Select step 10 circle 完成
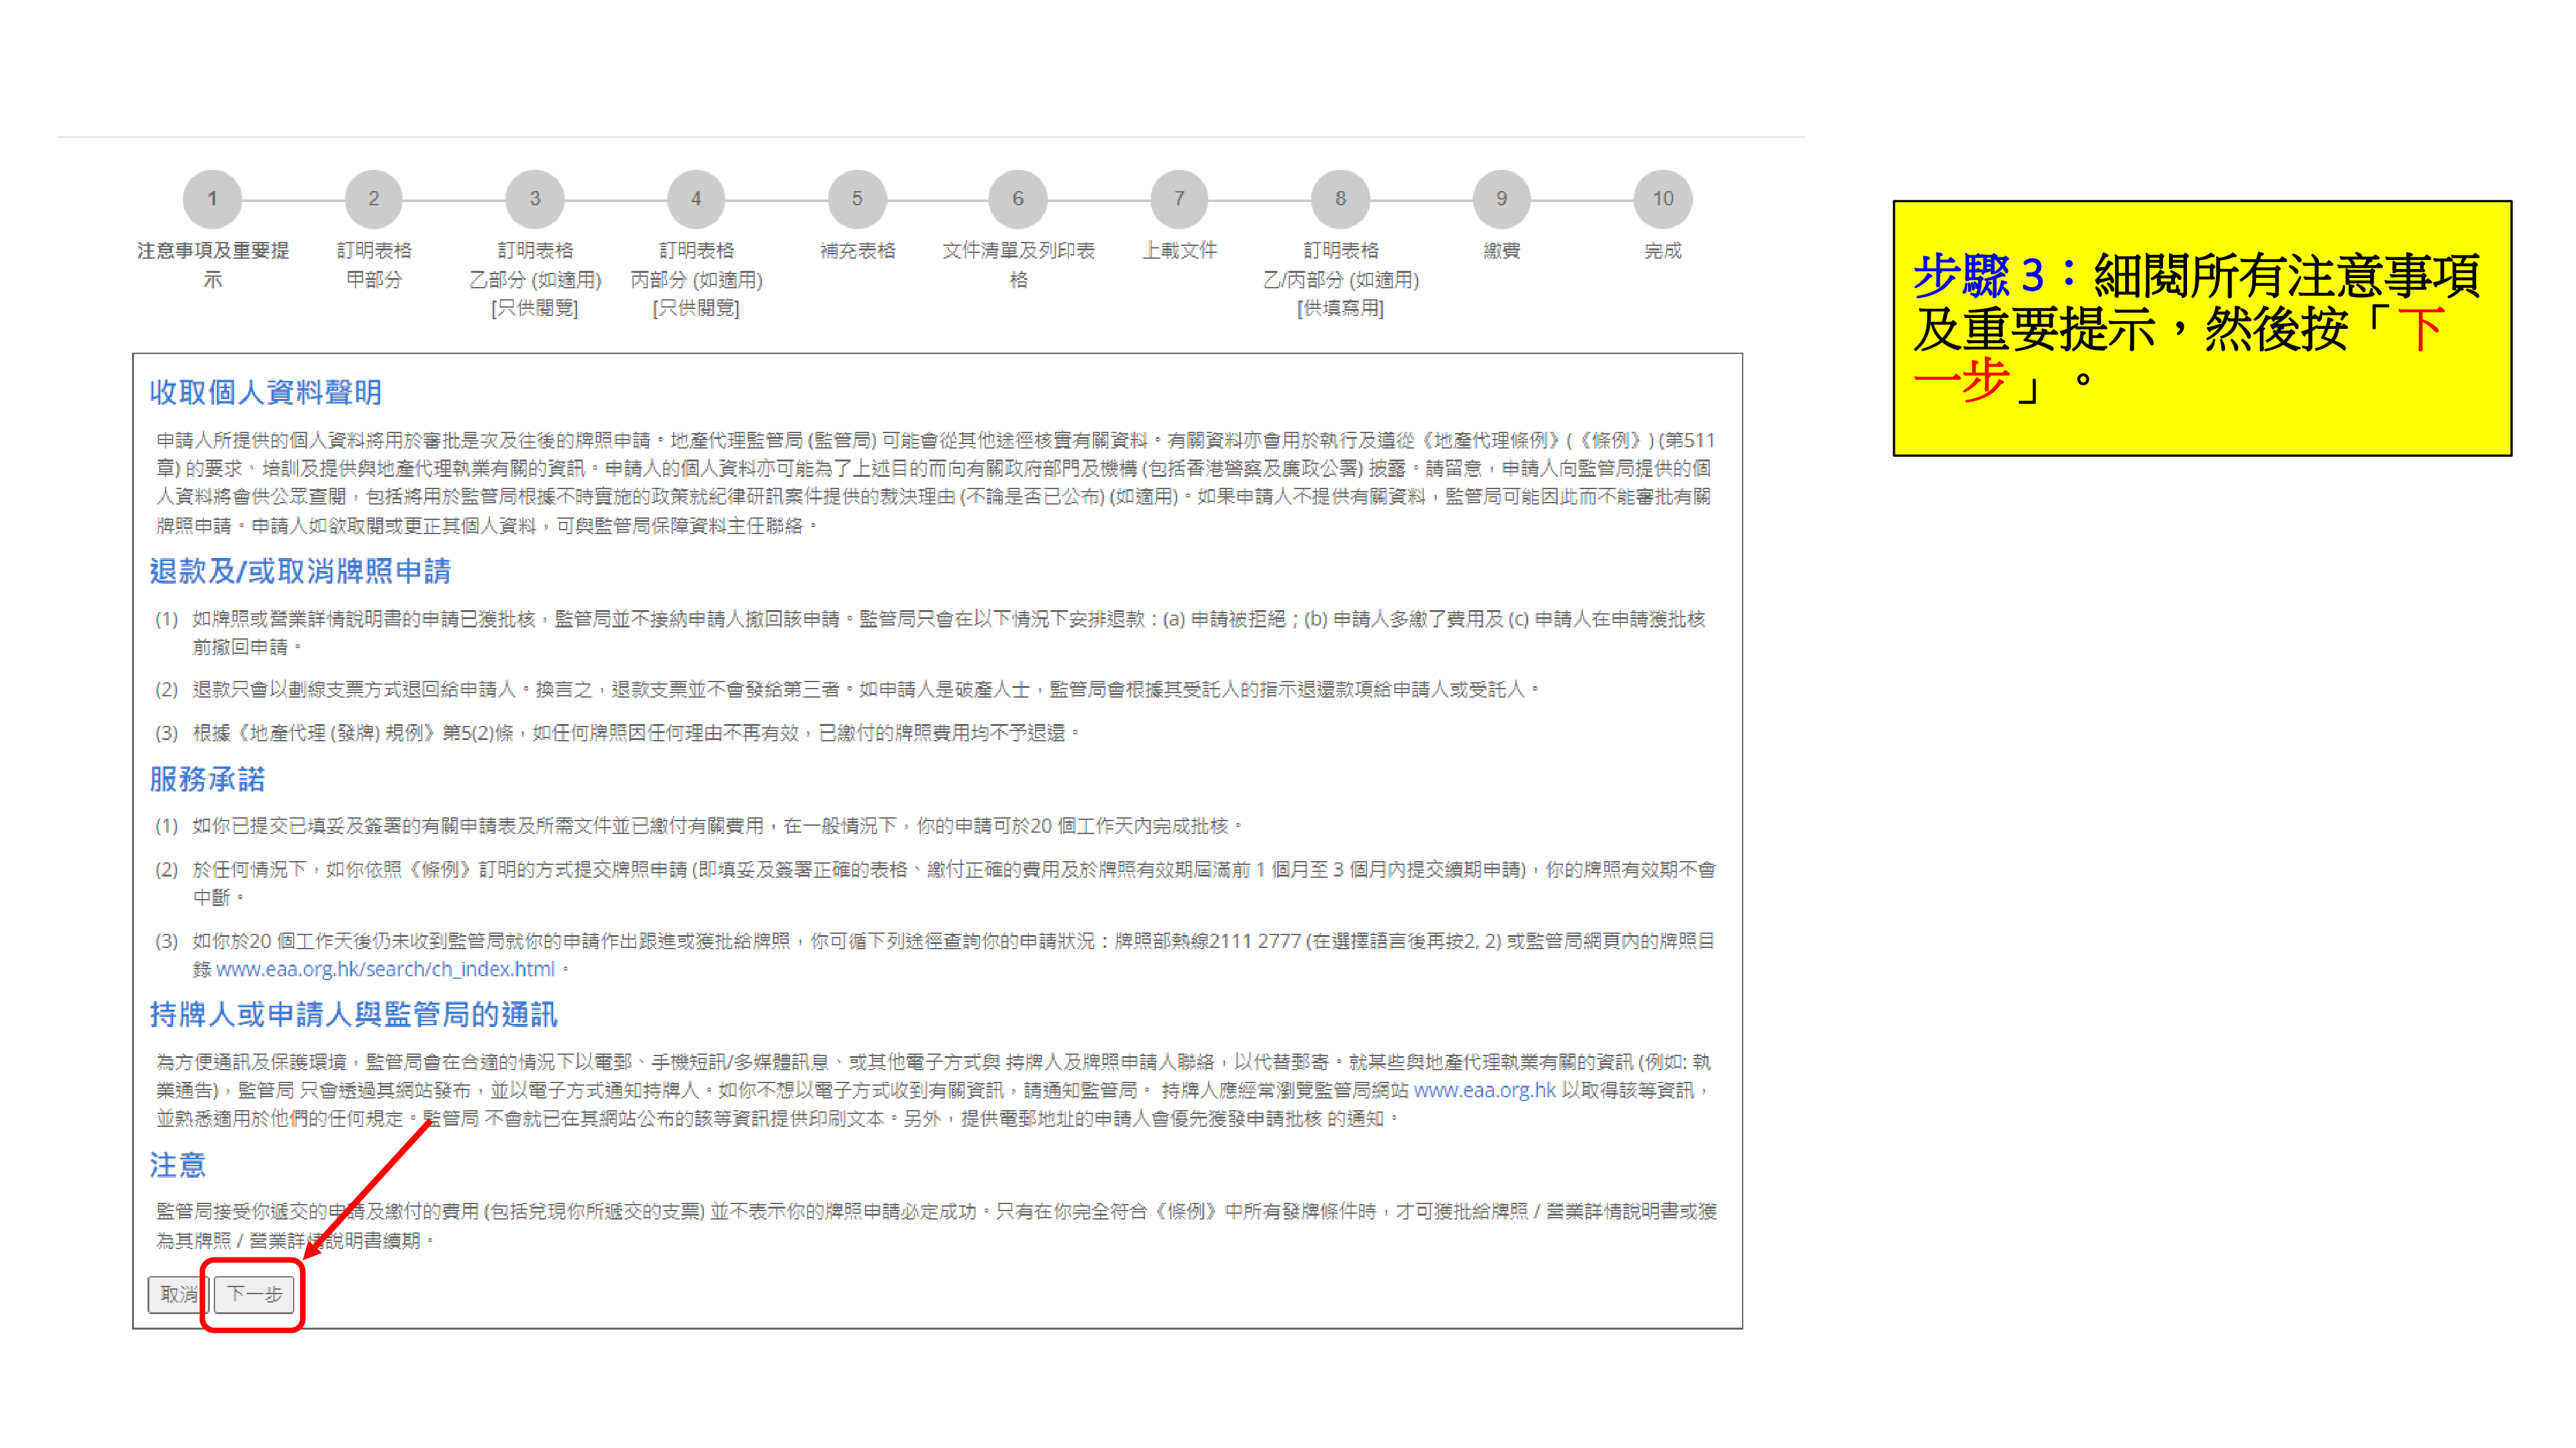The image size is (2576, 1448). (x=1662, y=199)
